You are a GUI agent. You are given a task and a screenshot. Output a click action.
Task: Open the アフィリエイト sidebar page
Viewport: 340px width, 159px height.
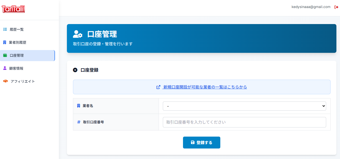click(x=23, y=81)
